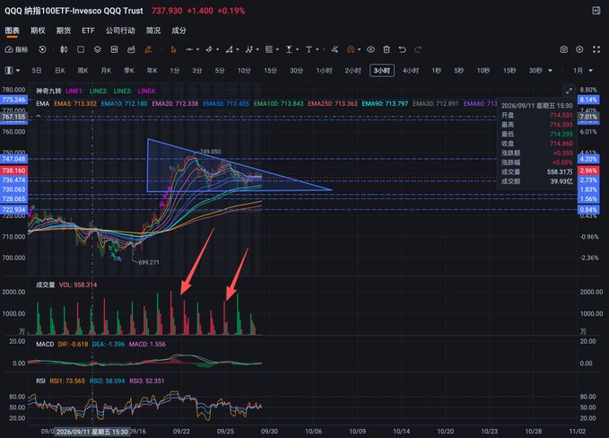The height and width of the screenshot is (438, 609).
Task: Select the measure range tool
Action: coord(289,49)
